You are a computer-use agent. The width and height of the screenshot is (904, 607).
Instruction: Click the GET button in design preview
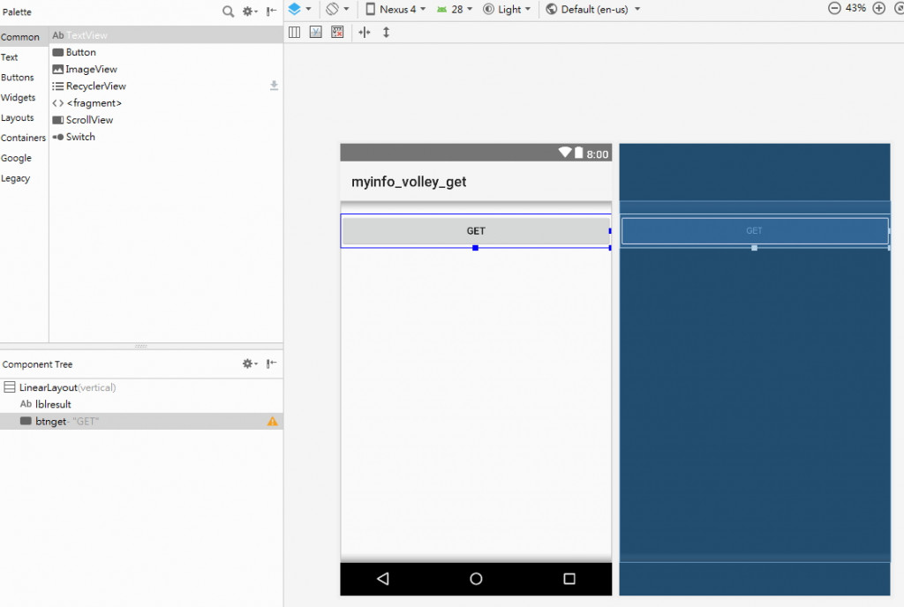[x=476, y=231]
